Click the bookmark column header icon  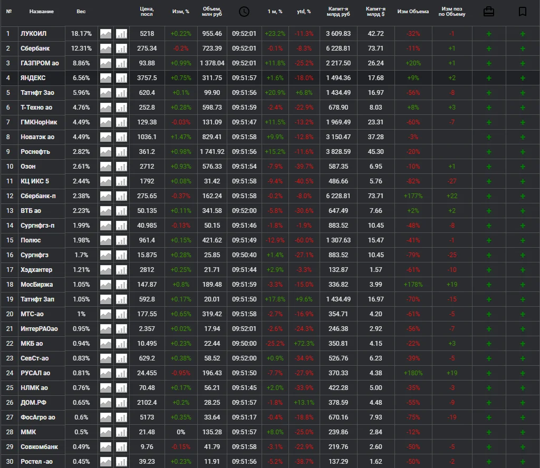(x=523, y=12)
